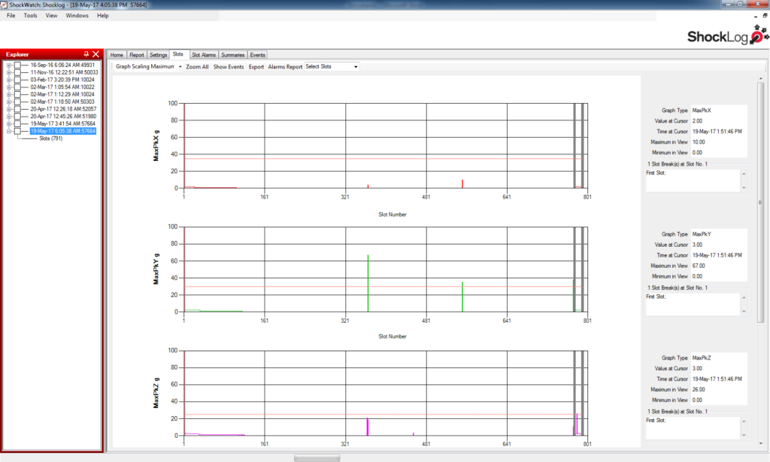The width and height of the screenshot is (770, 462).
Task: Expand the 02-Mar-17 1:18:50 AM node
Action: click(9, 102)
